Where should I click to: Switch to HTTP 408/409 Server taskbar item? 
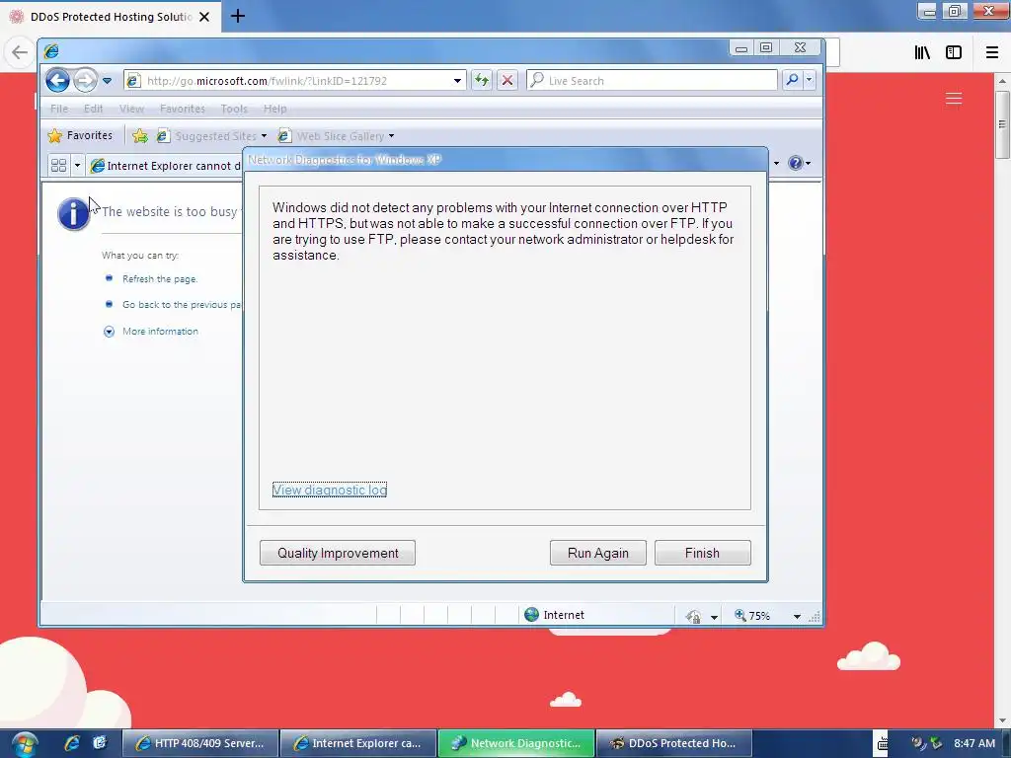(200, 743)
